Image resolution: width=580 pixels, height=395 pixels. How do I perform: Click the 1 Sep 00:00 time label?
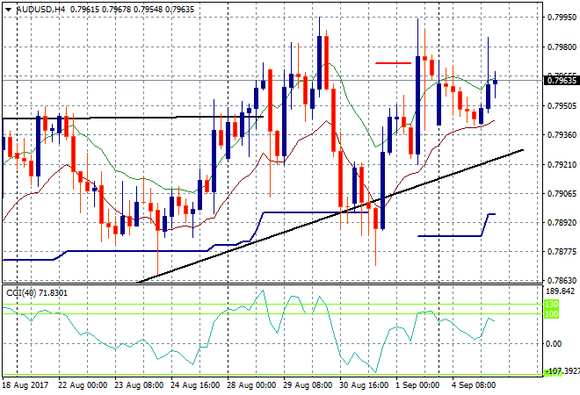coord(417,385)
